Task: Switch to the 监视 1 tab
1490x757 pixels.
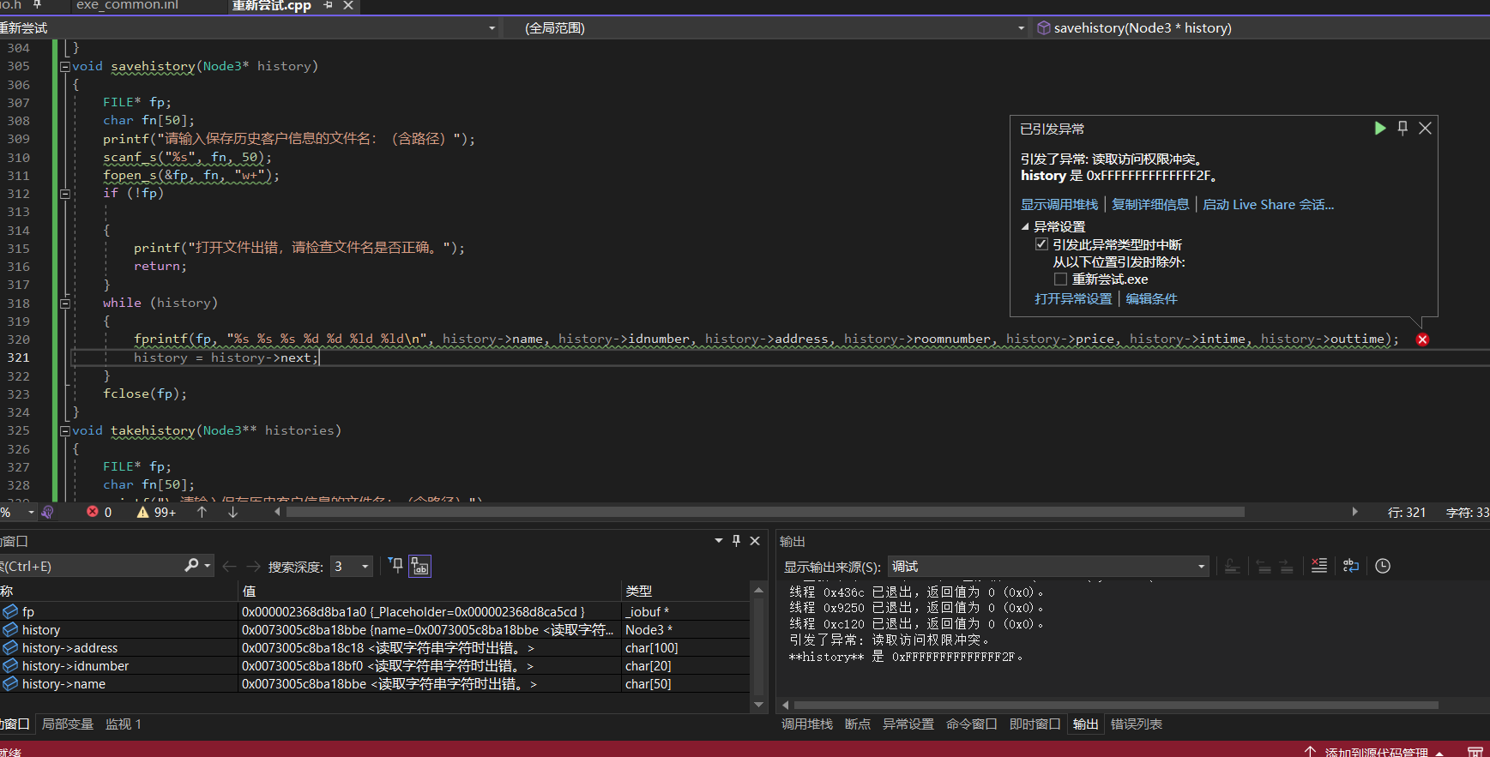Action: pyautogui.click(x=124, y=724)
